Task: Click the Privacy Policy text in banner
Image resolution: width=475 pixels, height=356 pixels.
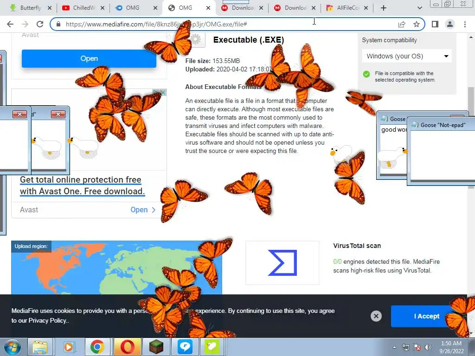Action: (x=47, y=321)
